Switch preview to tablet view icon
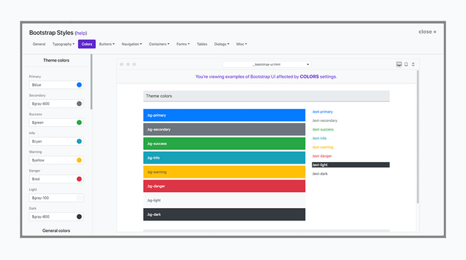 406,64
